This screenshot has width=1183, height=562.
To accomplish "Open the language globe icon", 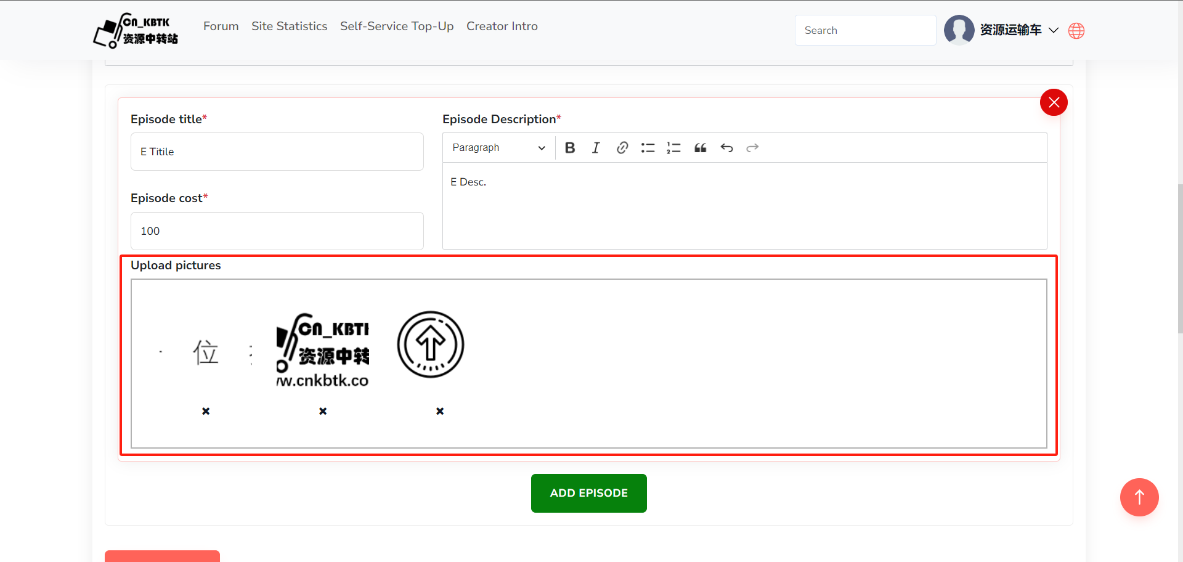I will click(1076, 31).
